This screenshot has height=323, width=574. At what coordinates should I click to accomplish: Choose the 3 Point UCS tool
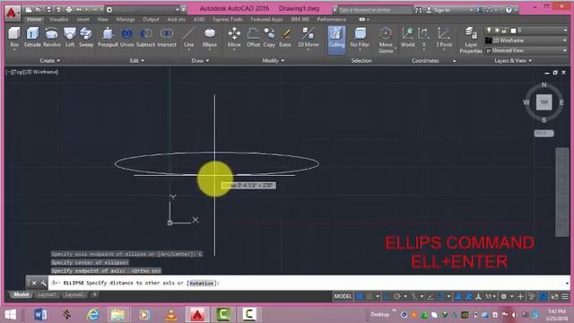[444, 38]
